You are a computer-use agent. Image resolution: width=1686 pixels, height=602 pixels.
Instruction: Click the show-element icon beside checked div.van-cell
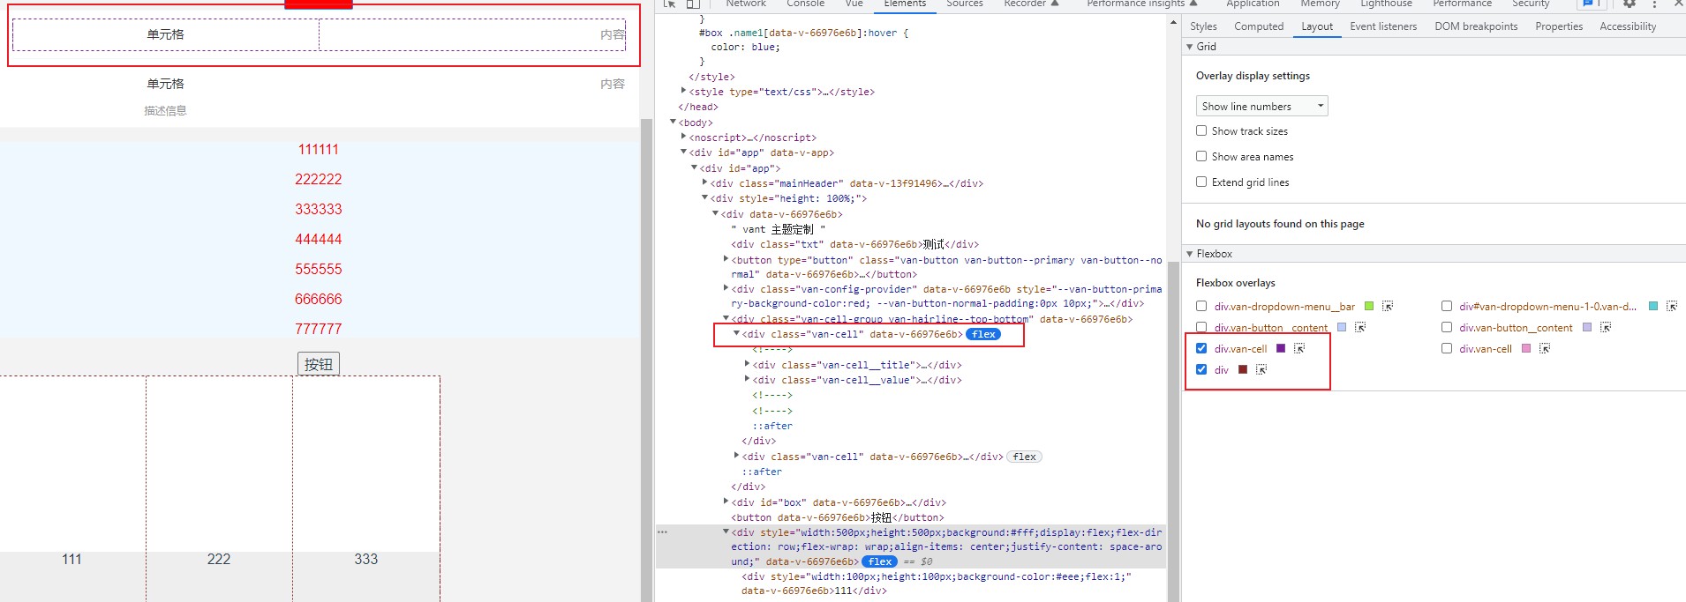[x=1299, y=349]
